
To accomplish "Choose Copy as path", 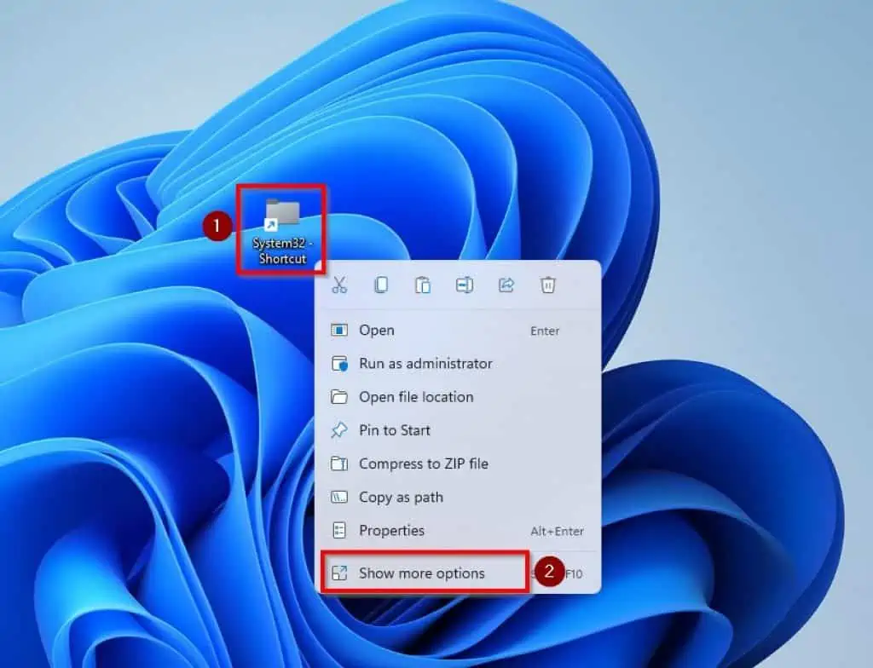I will click(x=401, y=497).
